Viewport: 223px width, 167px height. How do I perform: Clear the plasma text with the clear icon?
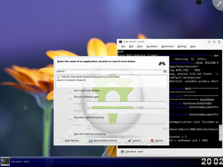coord(165,71)
